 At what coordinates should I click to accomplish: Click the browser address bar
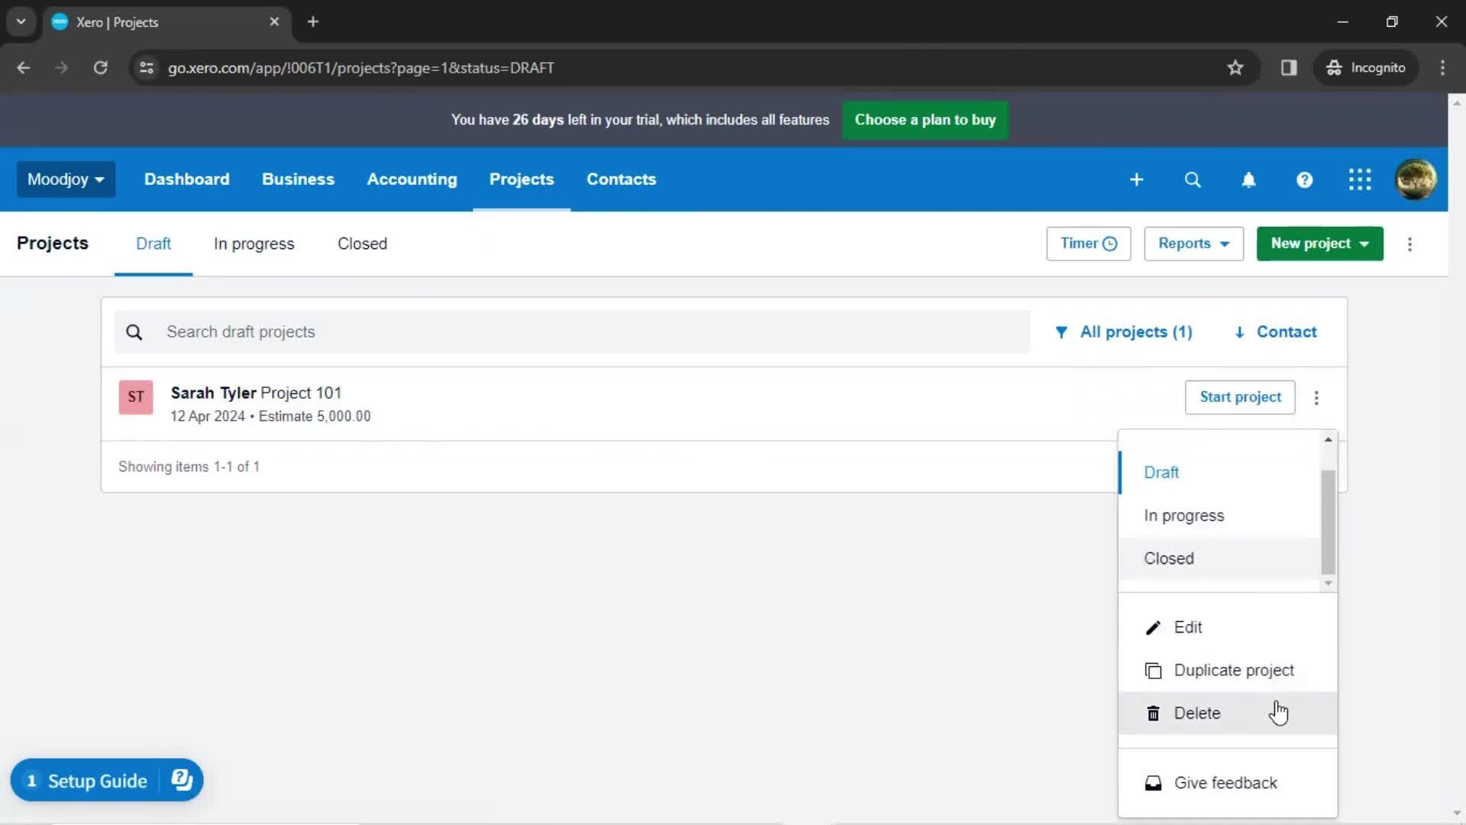[x=687, y=68]
